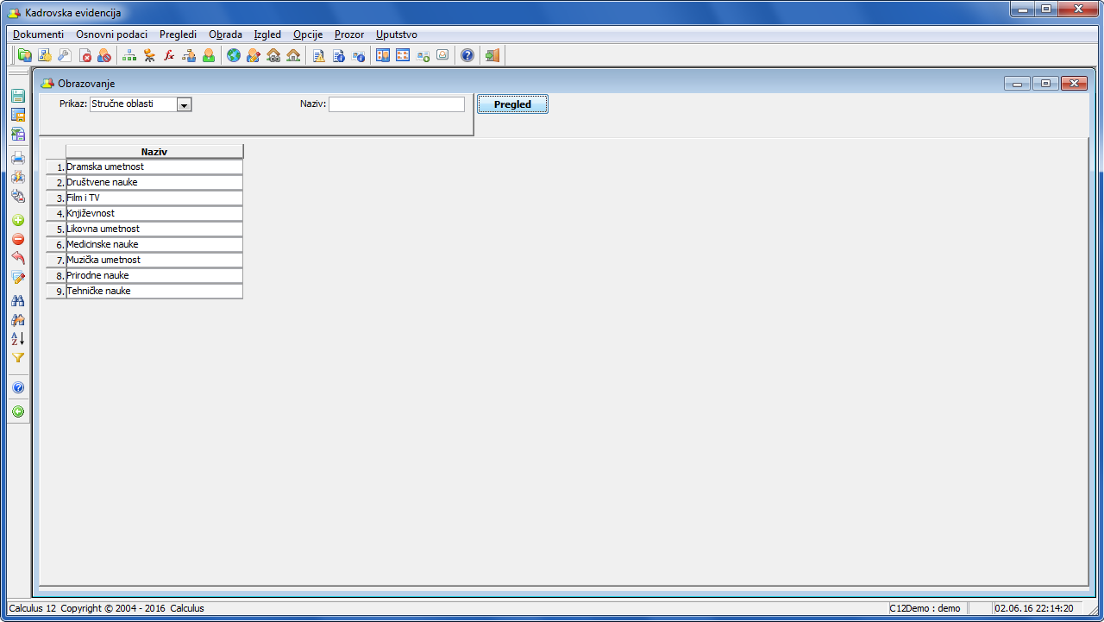Click the Naziv column header
The image size is (1104, 622).
tap(154, 152)
